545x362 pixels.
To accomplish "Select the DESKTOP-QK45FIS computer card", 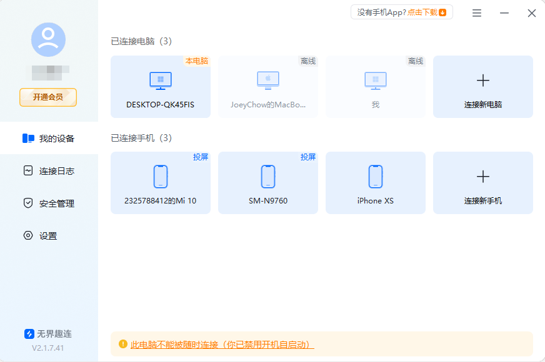I will [x=160, y=87].
